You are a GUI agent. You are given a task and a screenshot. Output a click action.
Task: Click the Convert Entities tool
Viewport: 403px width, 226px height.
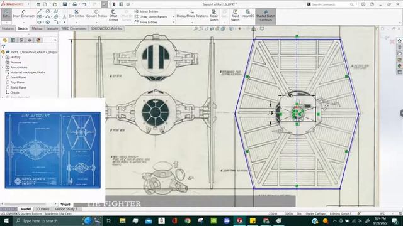[x=96, y=14]
